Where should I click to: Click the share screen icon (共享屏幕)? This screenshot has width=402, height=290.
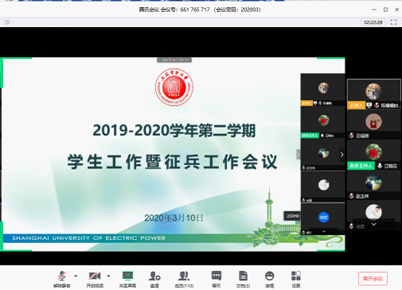point(127,279)
